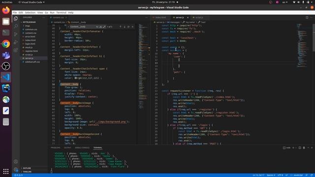Switch to the PROBLEMS panel tab
Image resolution: width=315 pixels, height=177 pixels.
(55, 147)
